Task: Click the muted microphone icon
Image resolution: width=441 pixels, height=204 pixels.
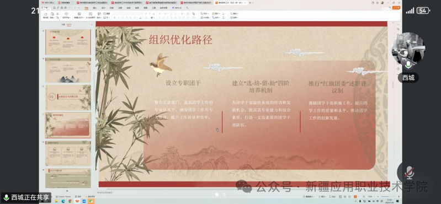Action: [x=409, y=172]
